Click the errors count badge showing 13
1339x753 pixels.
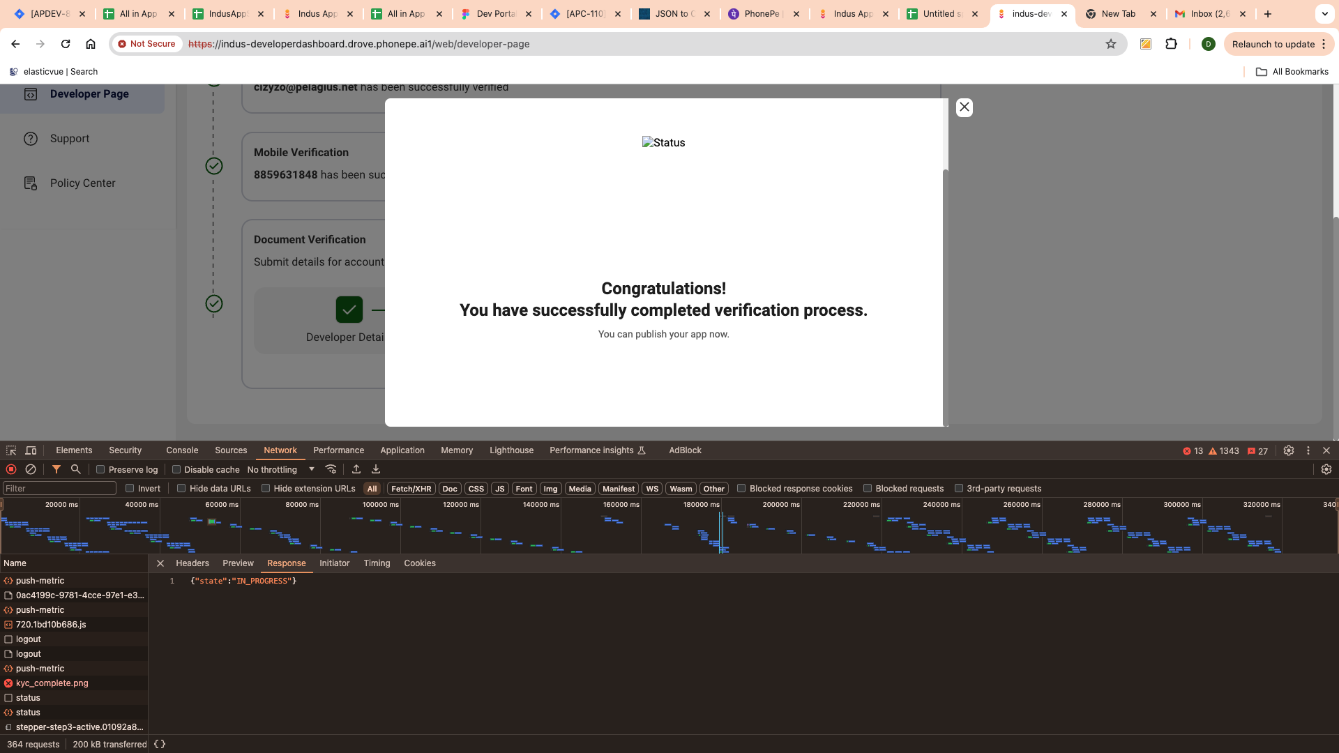[1193, 451]
